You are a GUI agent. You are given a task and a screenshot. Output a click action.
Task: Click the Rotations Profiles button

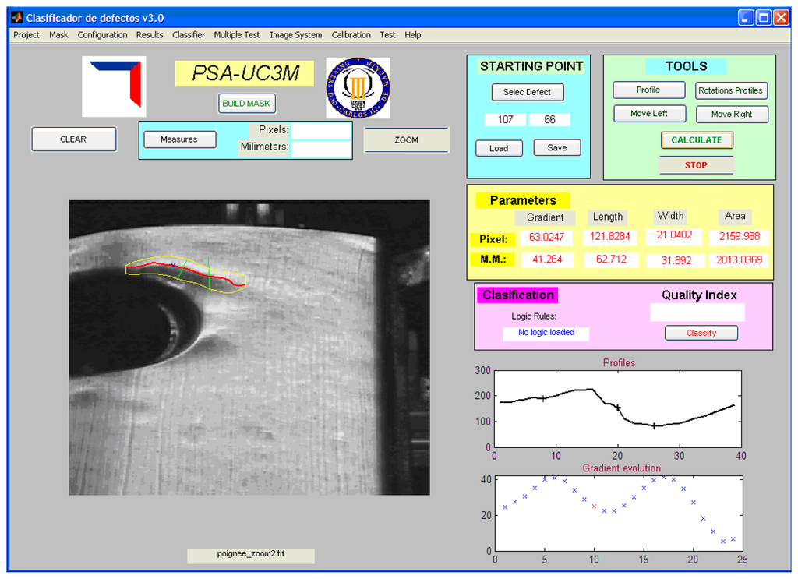[x=731, y=90]
